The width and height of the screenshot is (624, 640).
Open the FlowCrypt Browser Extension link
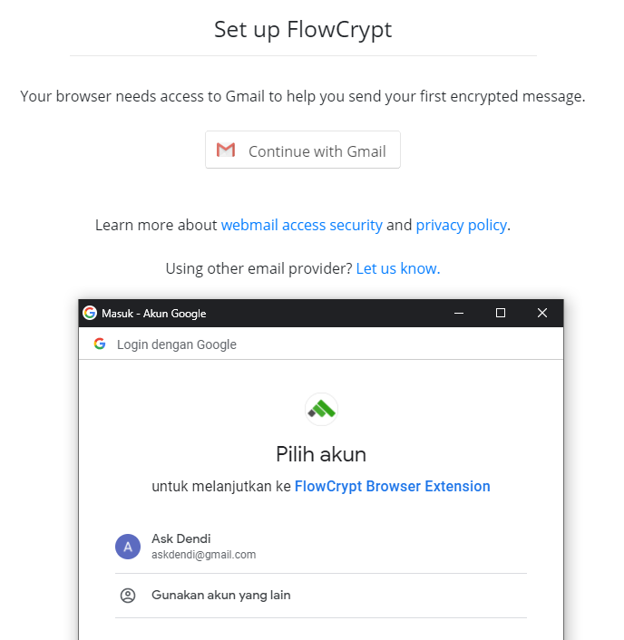(392, 486)
